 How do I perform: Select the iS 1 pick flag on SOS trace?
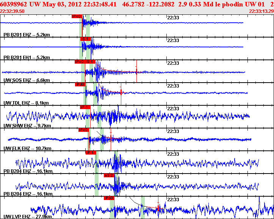tap(90, 62)
